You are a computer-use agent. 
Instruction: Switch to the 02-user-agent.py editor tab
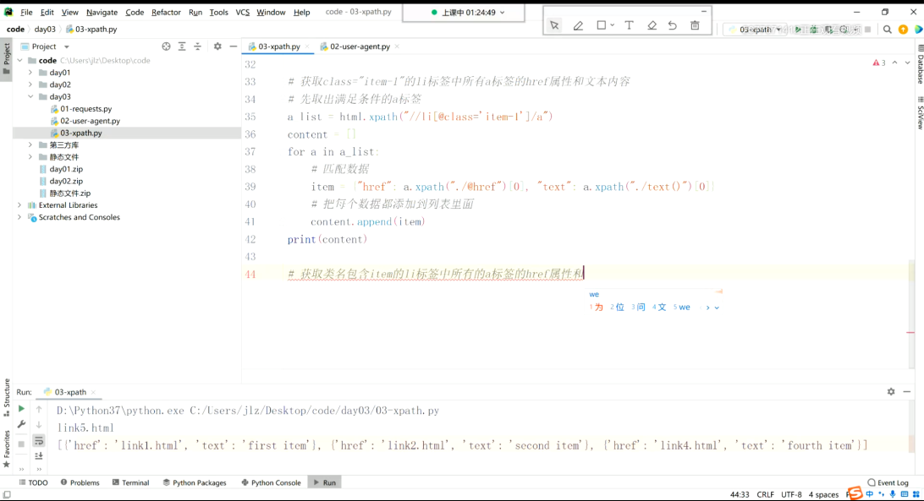[x=360, y=46]
